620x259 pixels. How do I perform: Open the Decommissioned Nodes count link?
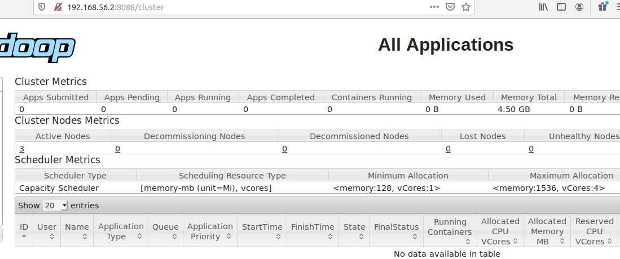click(285, 149)
